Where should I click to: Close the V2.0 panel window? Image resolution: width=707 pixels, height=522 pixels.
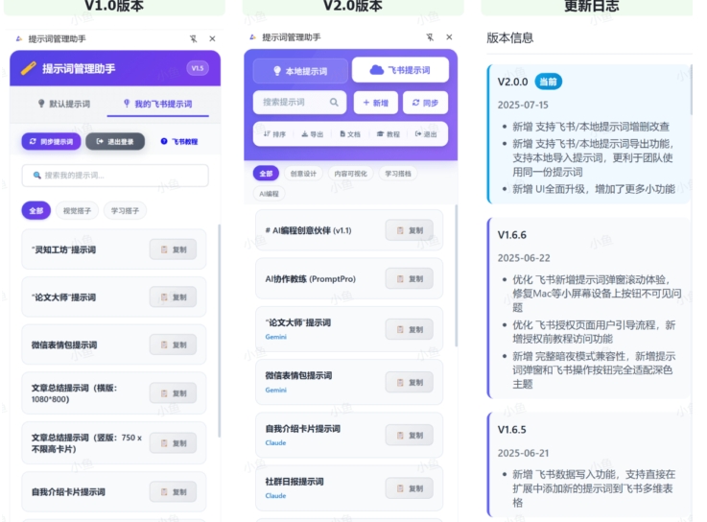[x=449, y=37]
